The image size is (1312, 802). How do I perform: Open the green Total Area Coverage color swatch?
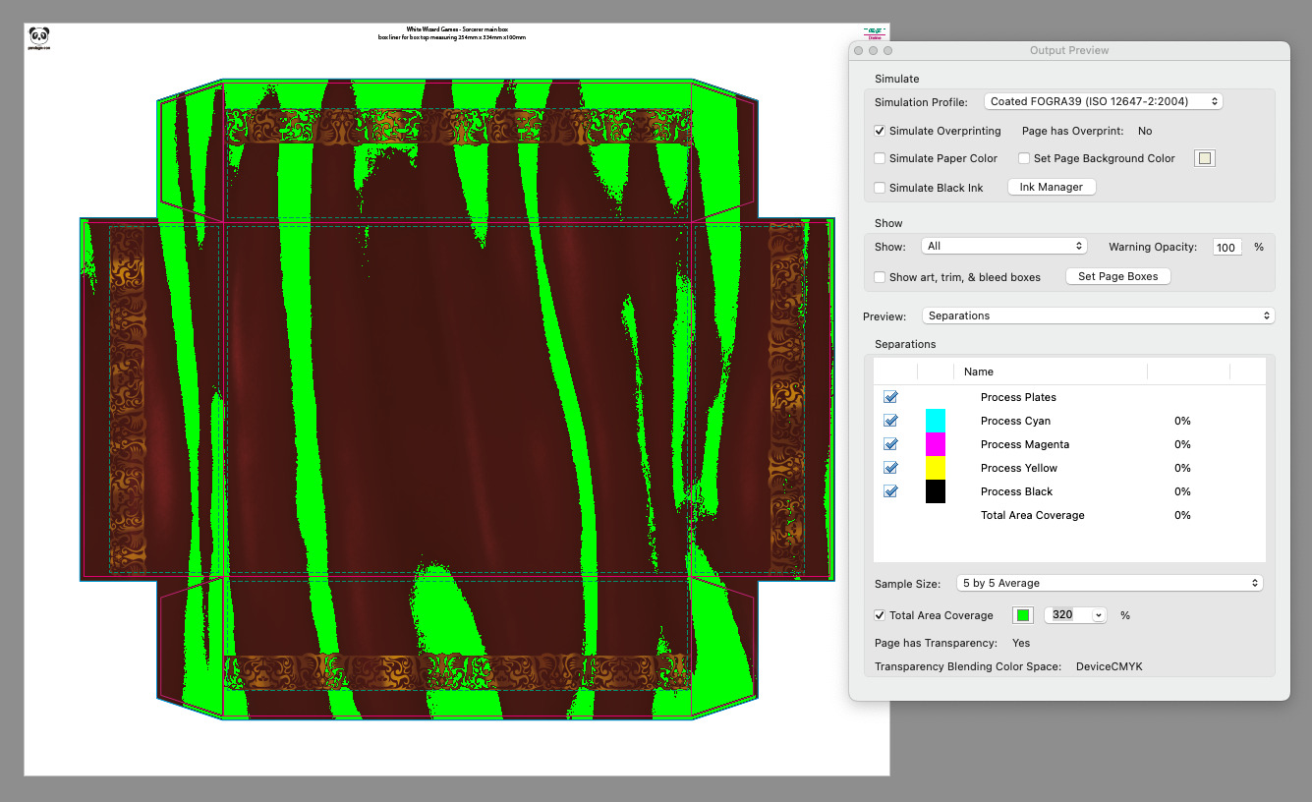(x=1022, y=615)
